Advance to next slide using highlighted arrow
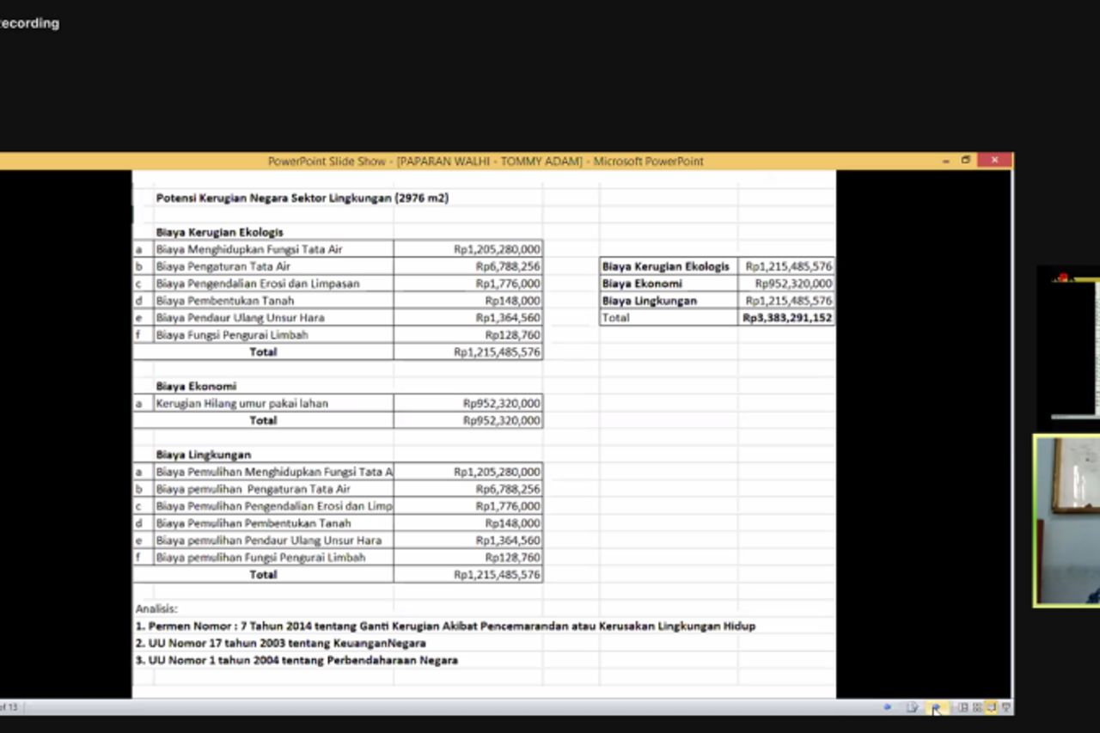The height and width of the screenshot is (733, 1100). point(937,707)
